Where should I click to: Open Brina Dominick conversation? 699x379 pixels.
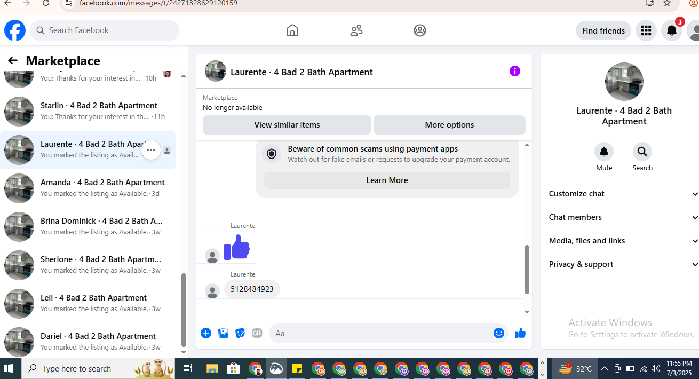tap(88, 227)
